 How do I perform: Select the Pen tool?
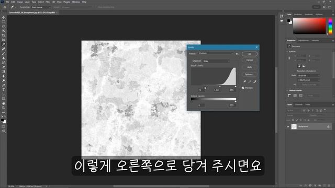tap(4, 85)
